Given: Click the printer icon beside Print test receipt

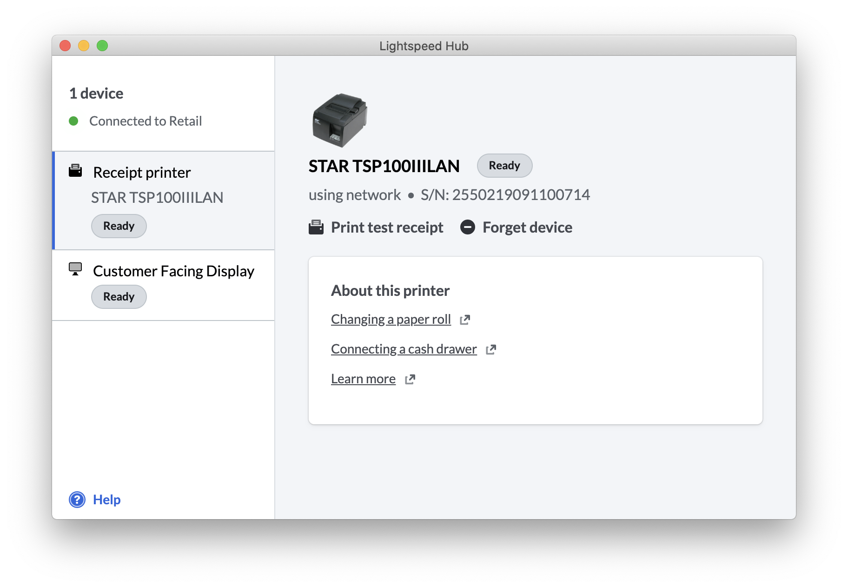Looking at the screenshot, I should pos(316,227).
